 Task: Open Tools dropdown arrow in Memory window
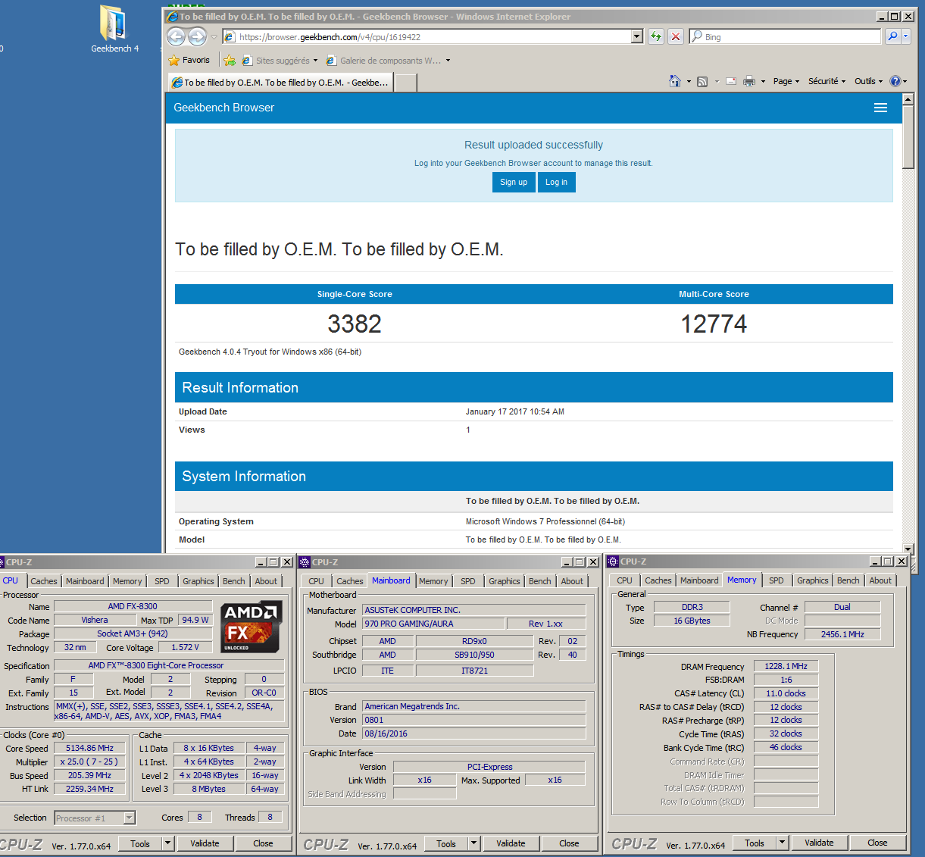click(x=783, y=843)
